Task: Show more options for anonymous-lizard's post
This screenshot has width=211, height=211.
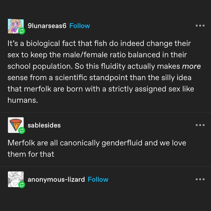Action: [200, 179]
